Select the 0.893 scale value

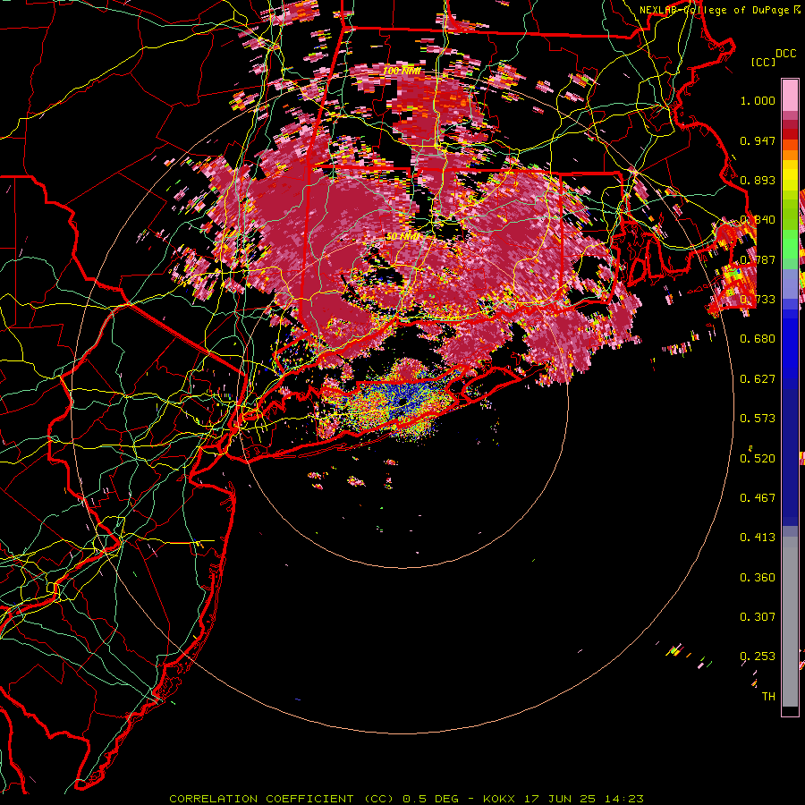click(x=758, y=180)
